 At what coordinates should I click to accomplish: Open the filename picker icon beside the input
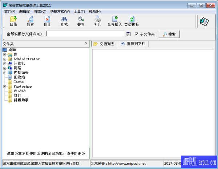(128, 34)
